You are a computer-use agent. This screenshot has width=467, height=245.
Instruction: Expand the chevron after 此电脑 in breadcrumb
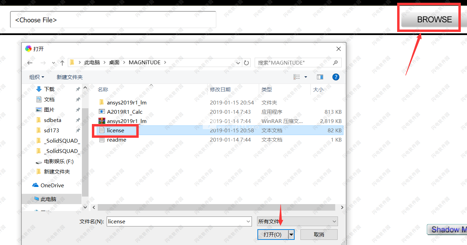104,63
